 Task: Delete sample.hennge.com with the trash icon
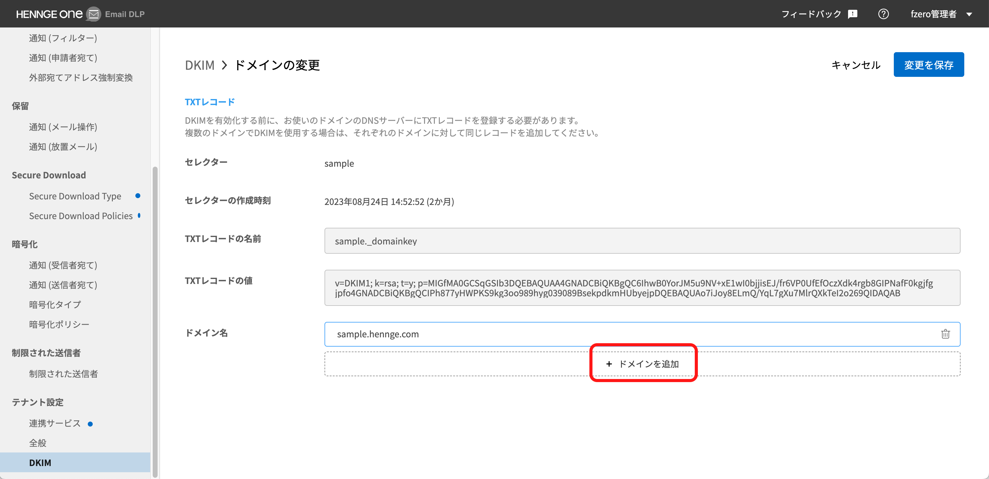[x=945, y=334]
